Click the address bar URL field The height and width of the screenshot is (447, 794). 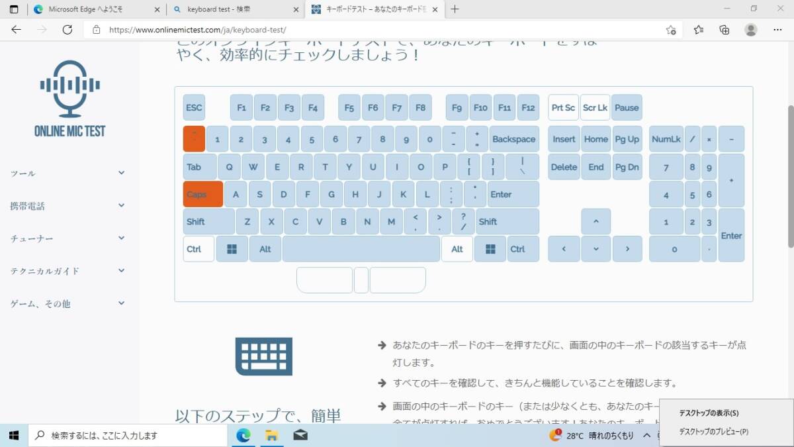point(384,30)
